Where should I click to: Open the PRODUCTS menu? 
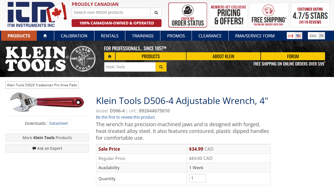click(19, 36)
